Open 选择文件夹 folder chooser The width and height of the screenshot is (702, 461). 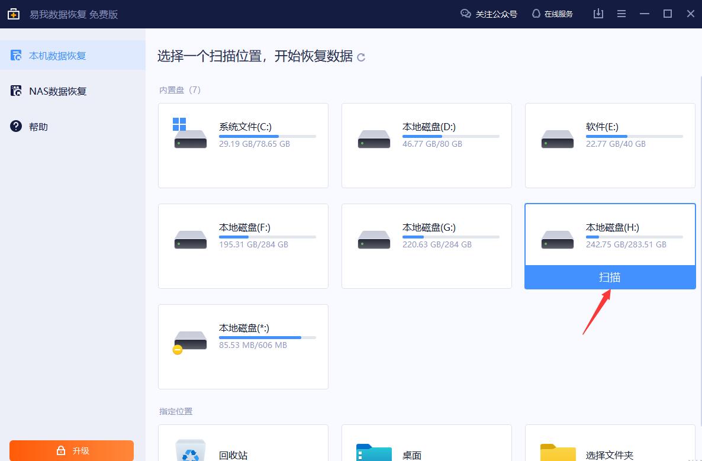tap(558, 453)
